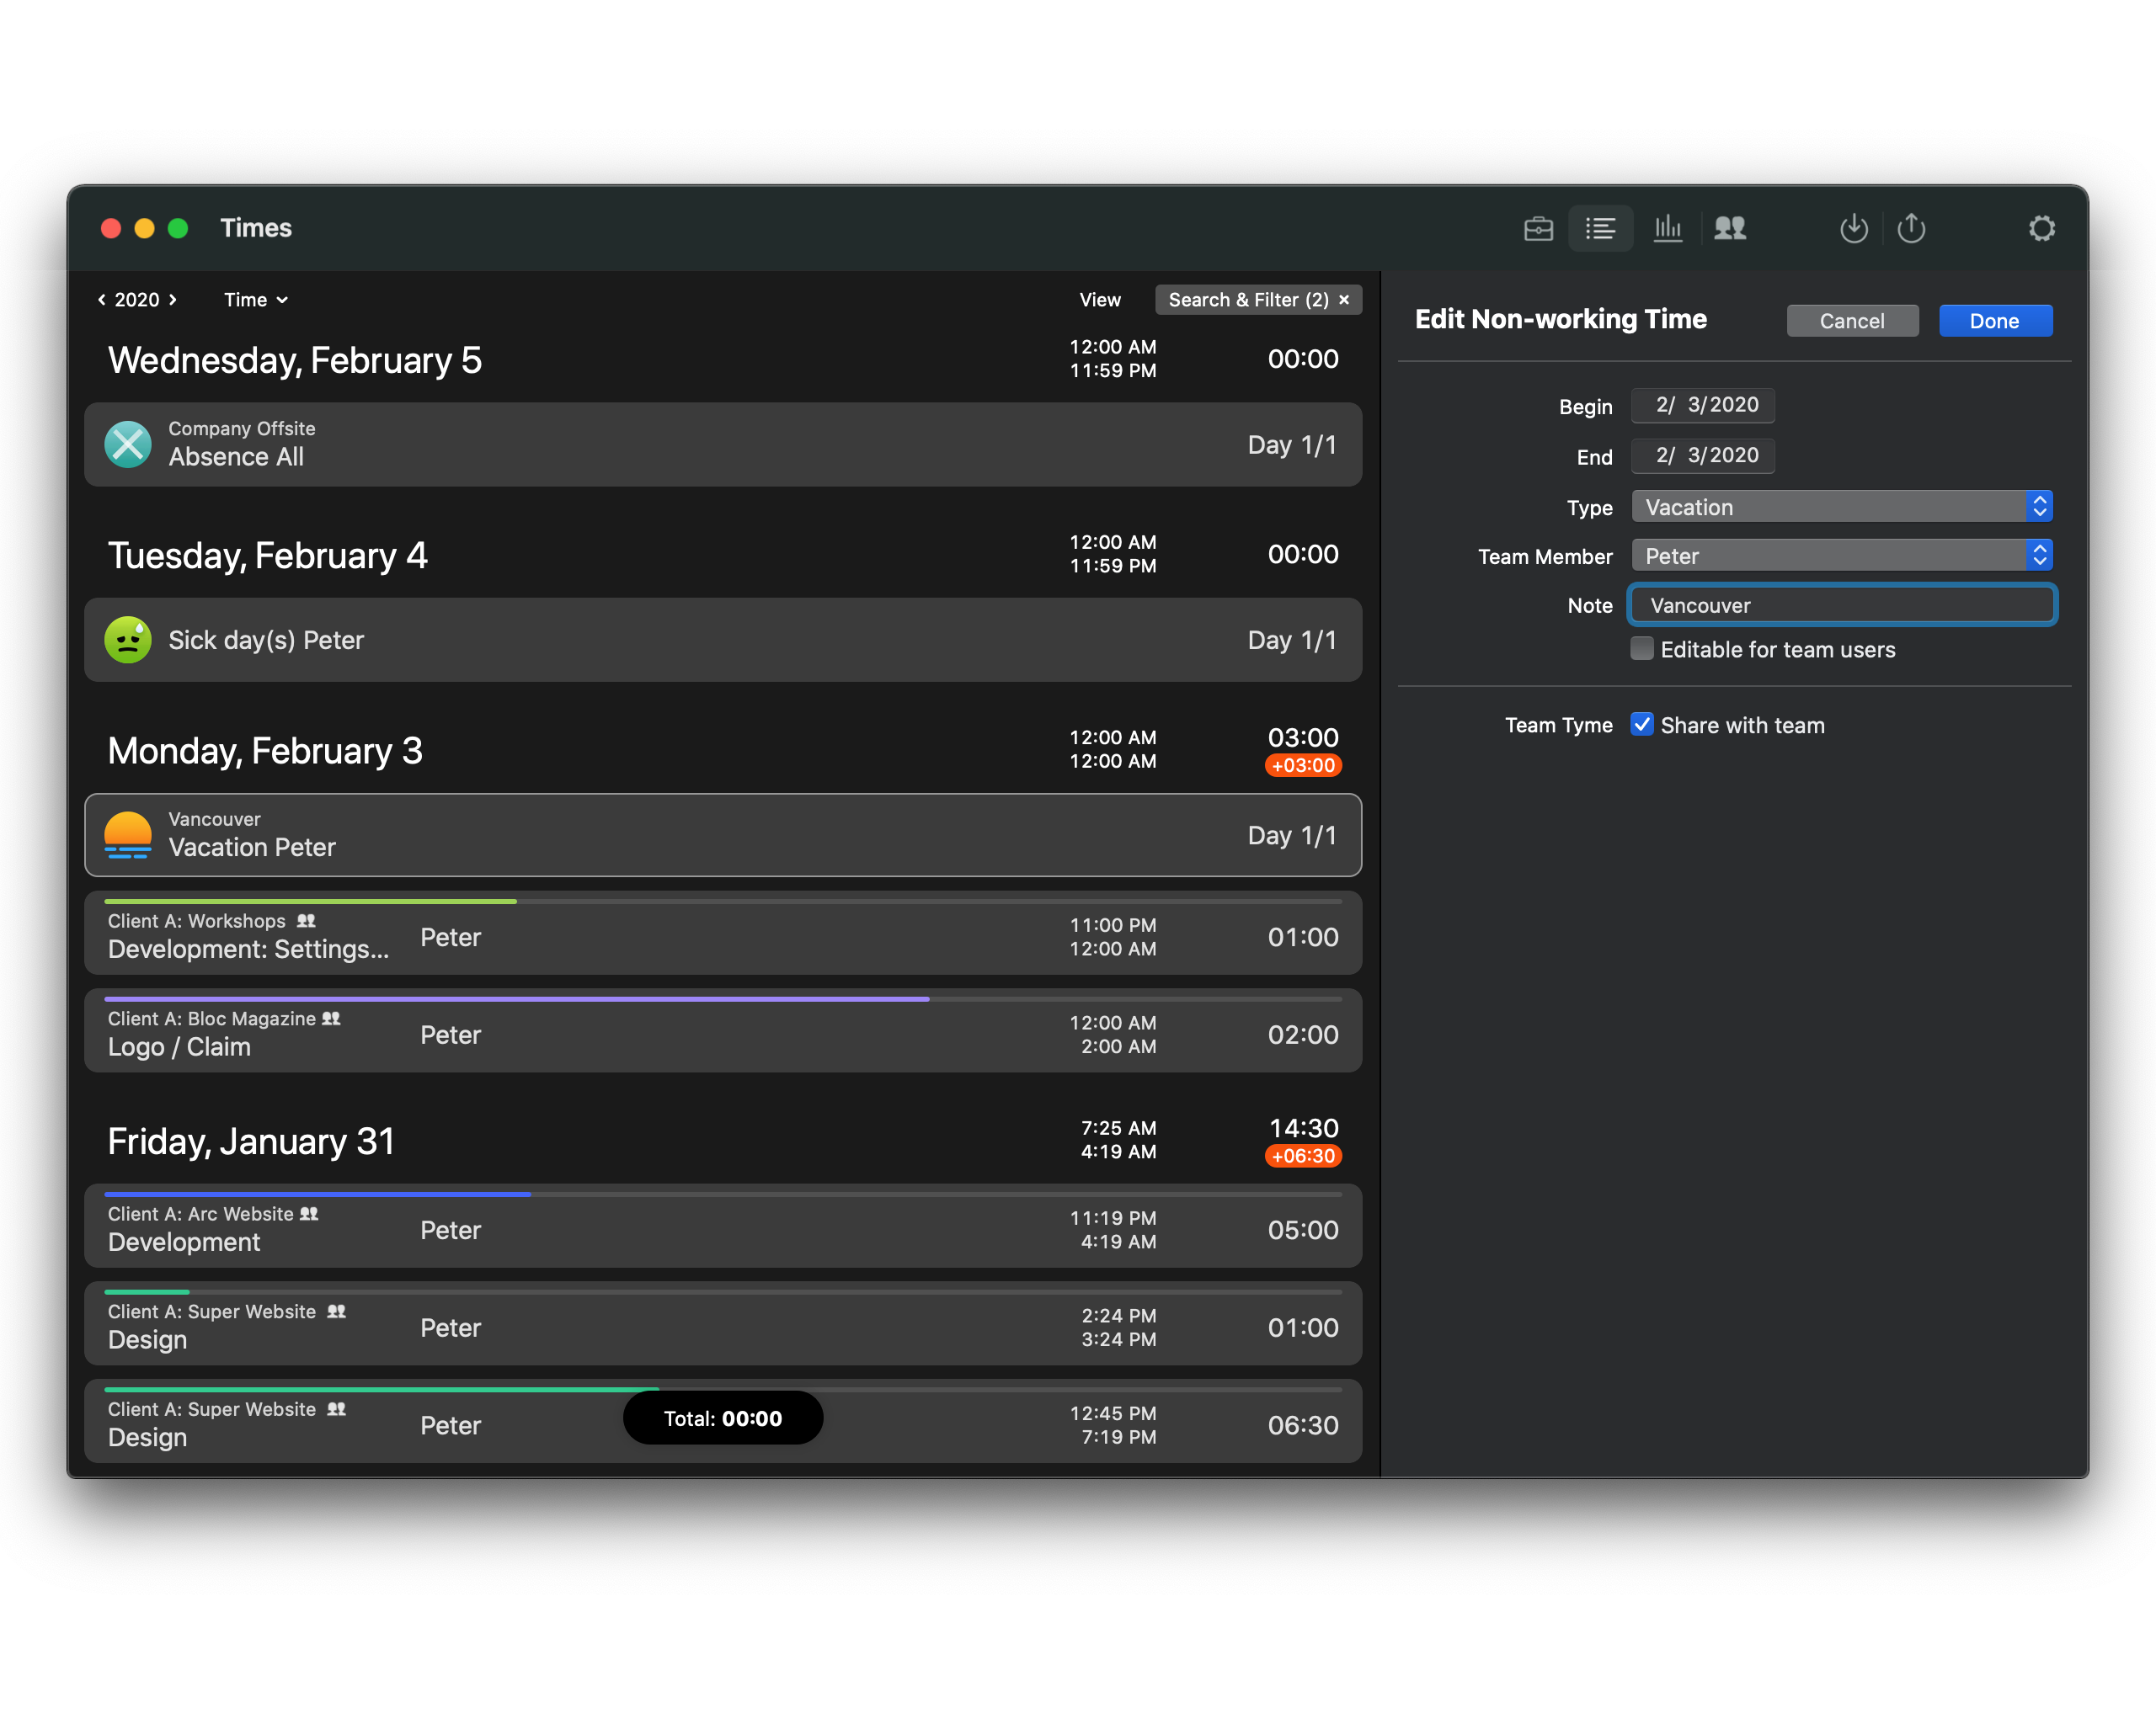Click the Company Offsite absence icon
Viewport: 2156px width, 1724px height.
(x=128, y=444)
